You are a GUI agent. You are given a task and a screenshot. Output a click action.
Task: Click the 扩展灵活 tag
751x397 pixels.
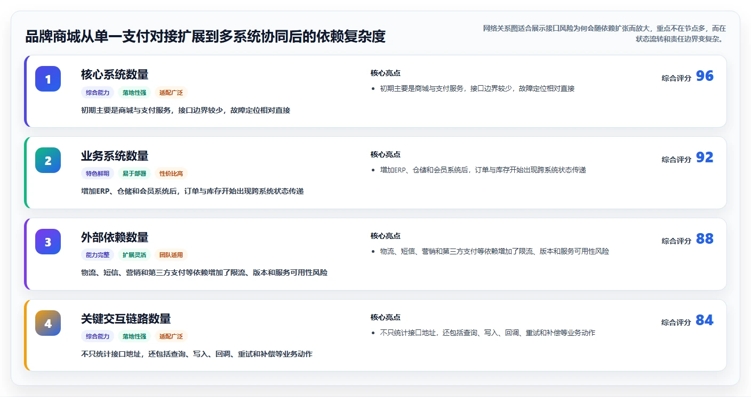click(134, 255)
